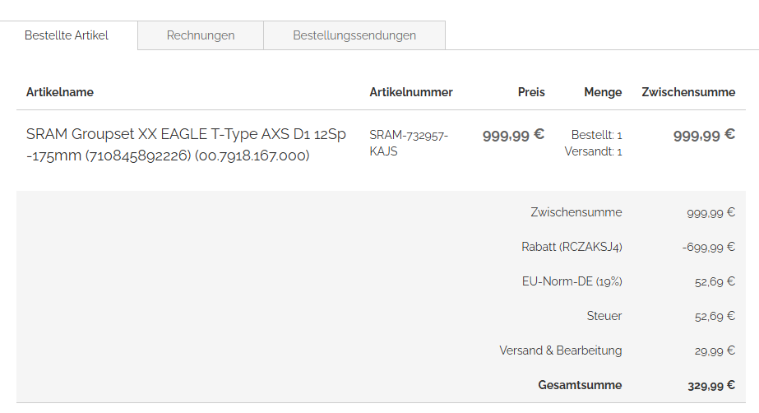Click the article number SRAM-732957-KAJS
Viewport: 759px width, 413px height.
(409, 143)
